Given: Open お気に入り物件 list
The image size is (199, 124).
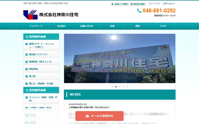Looking at the screenshot, I should pos(120,4).
